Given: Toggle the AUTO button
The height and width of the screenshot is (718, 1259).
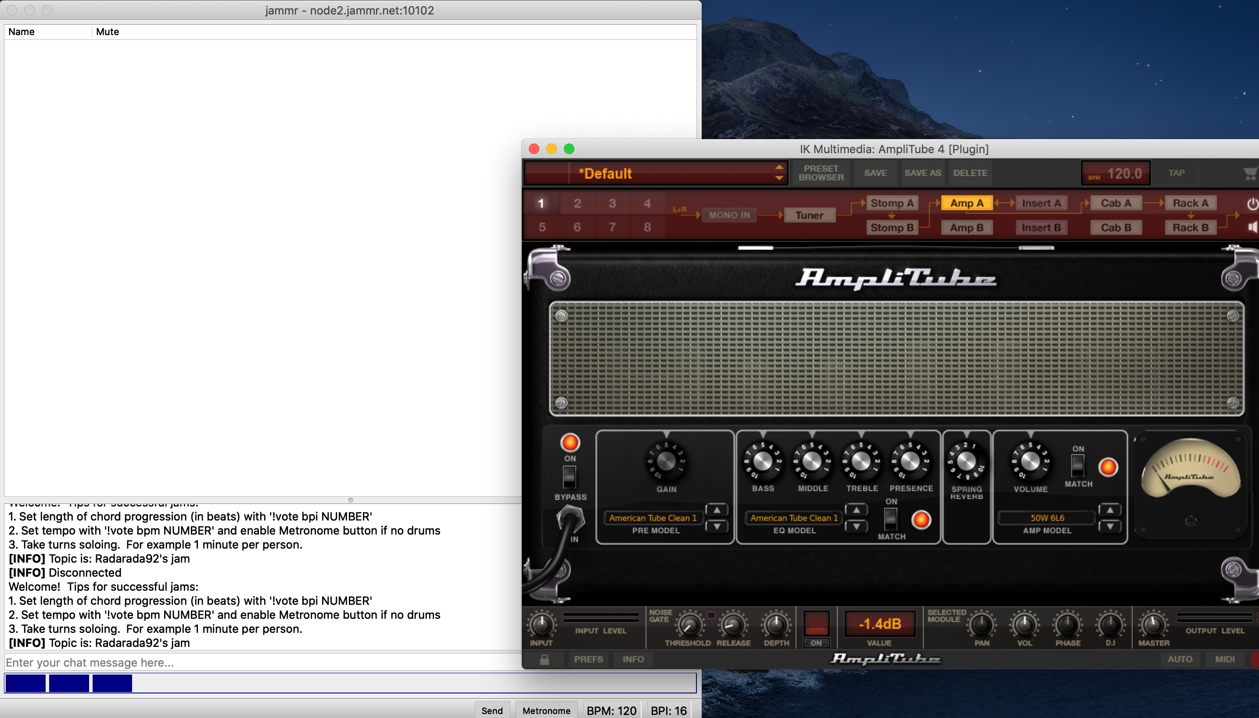Looking at the screenshot, I should (x=1180, y=659).
